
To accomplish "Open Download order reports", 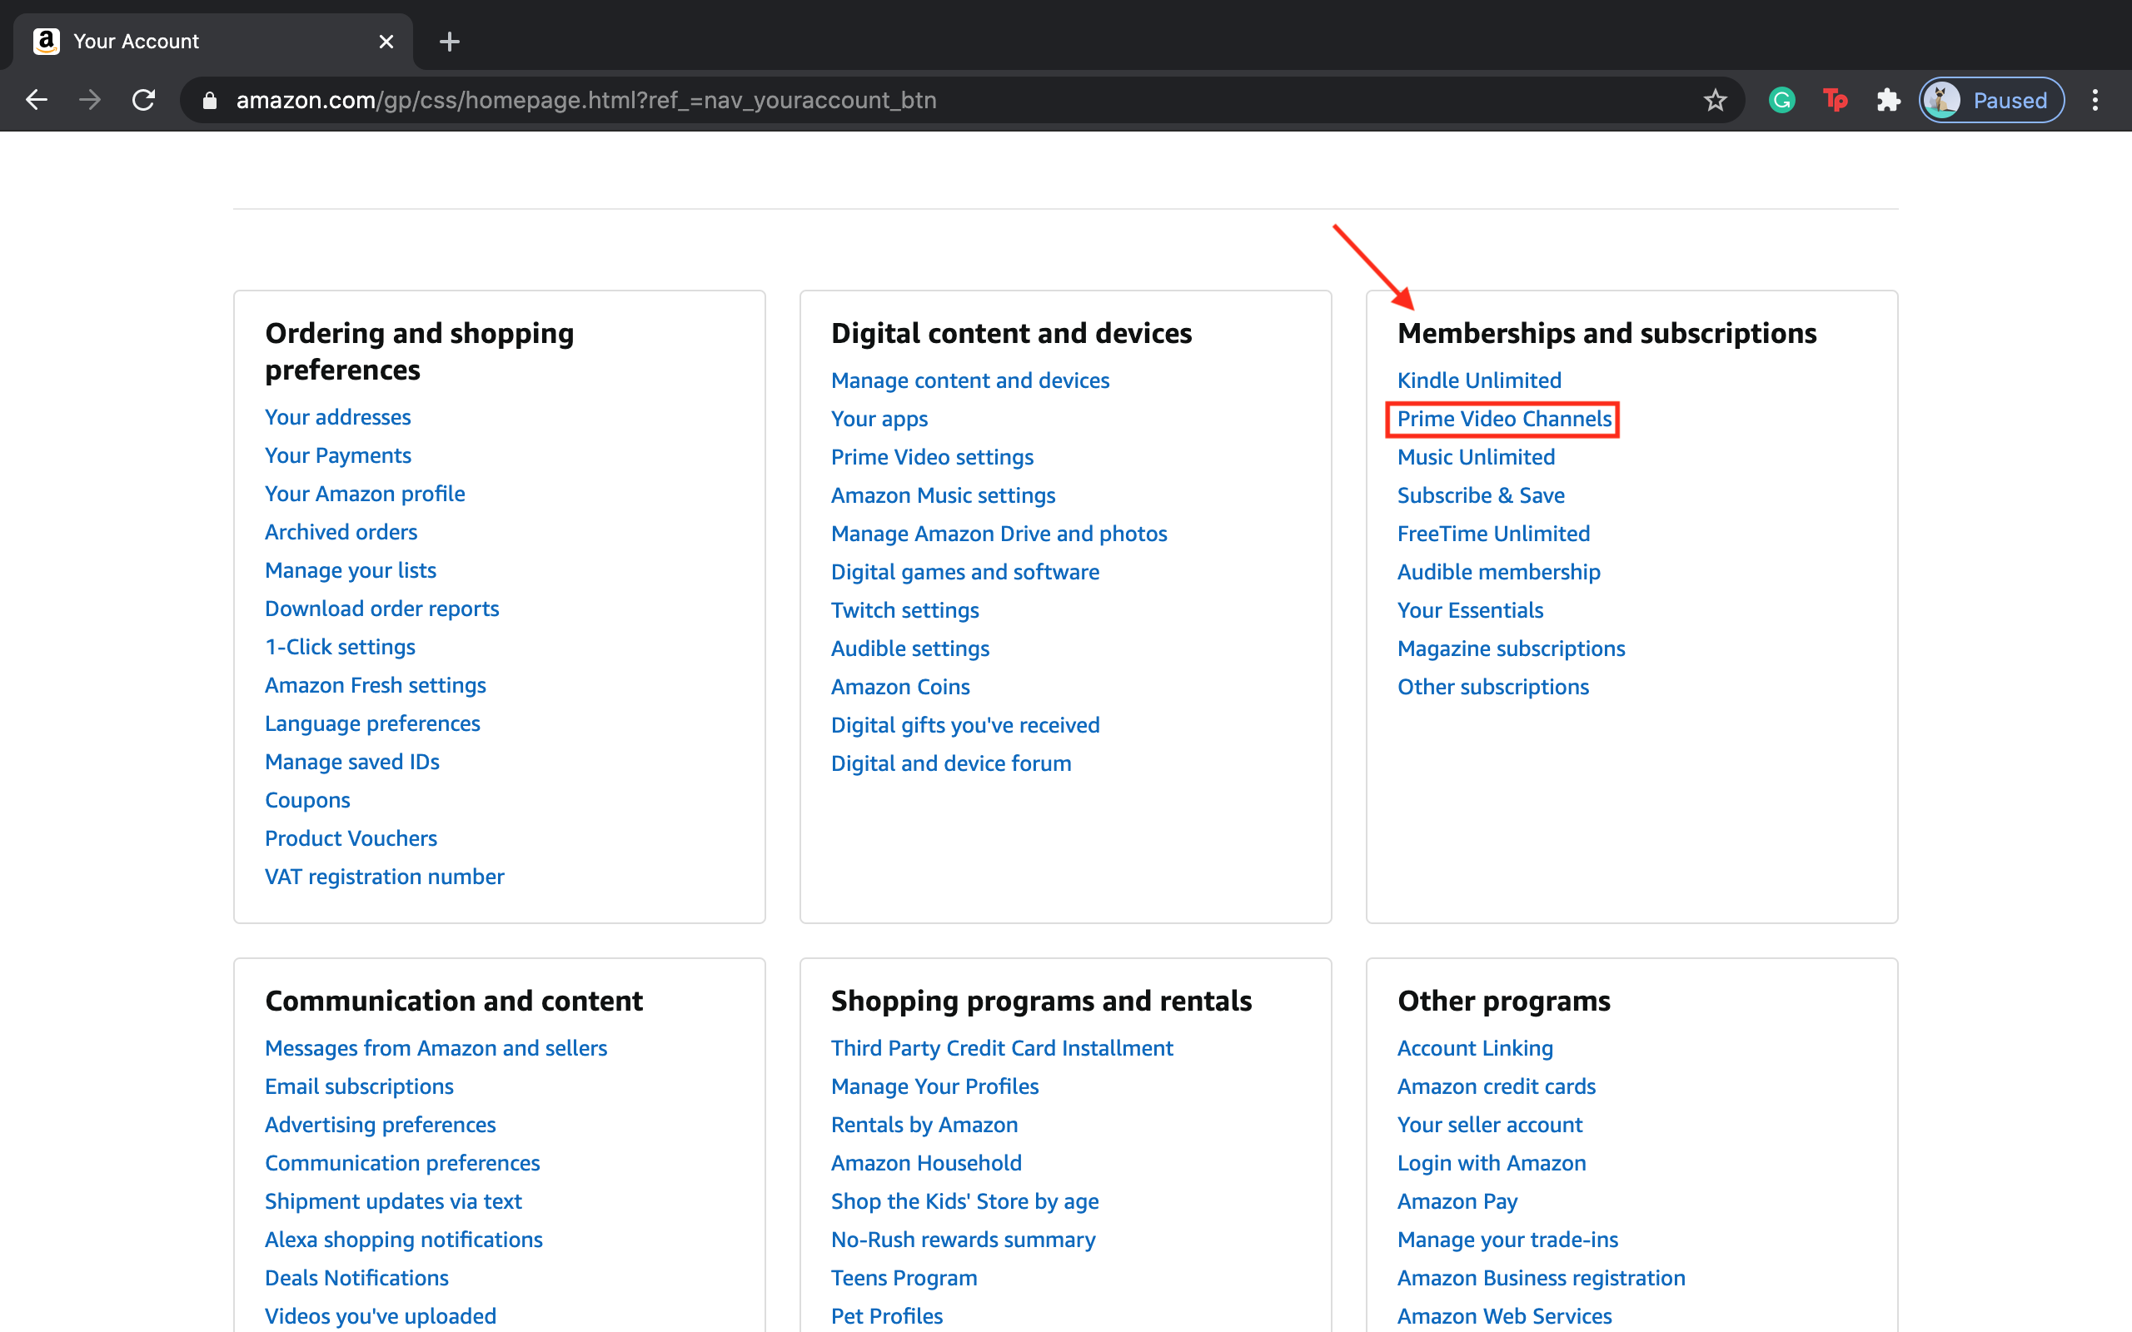I will [381, 609].
